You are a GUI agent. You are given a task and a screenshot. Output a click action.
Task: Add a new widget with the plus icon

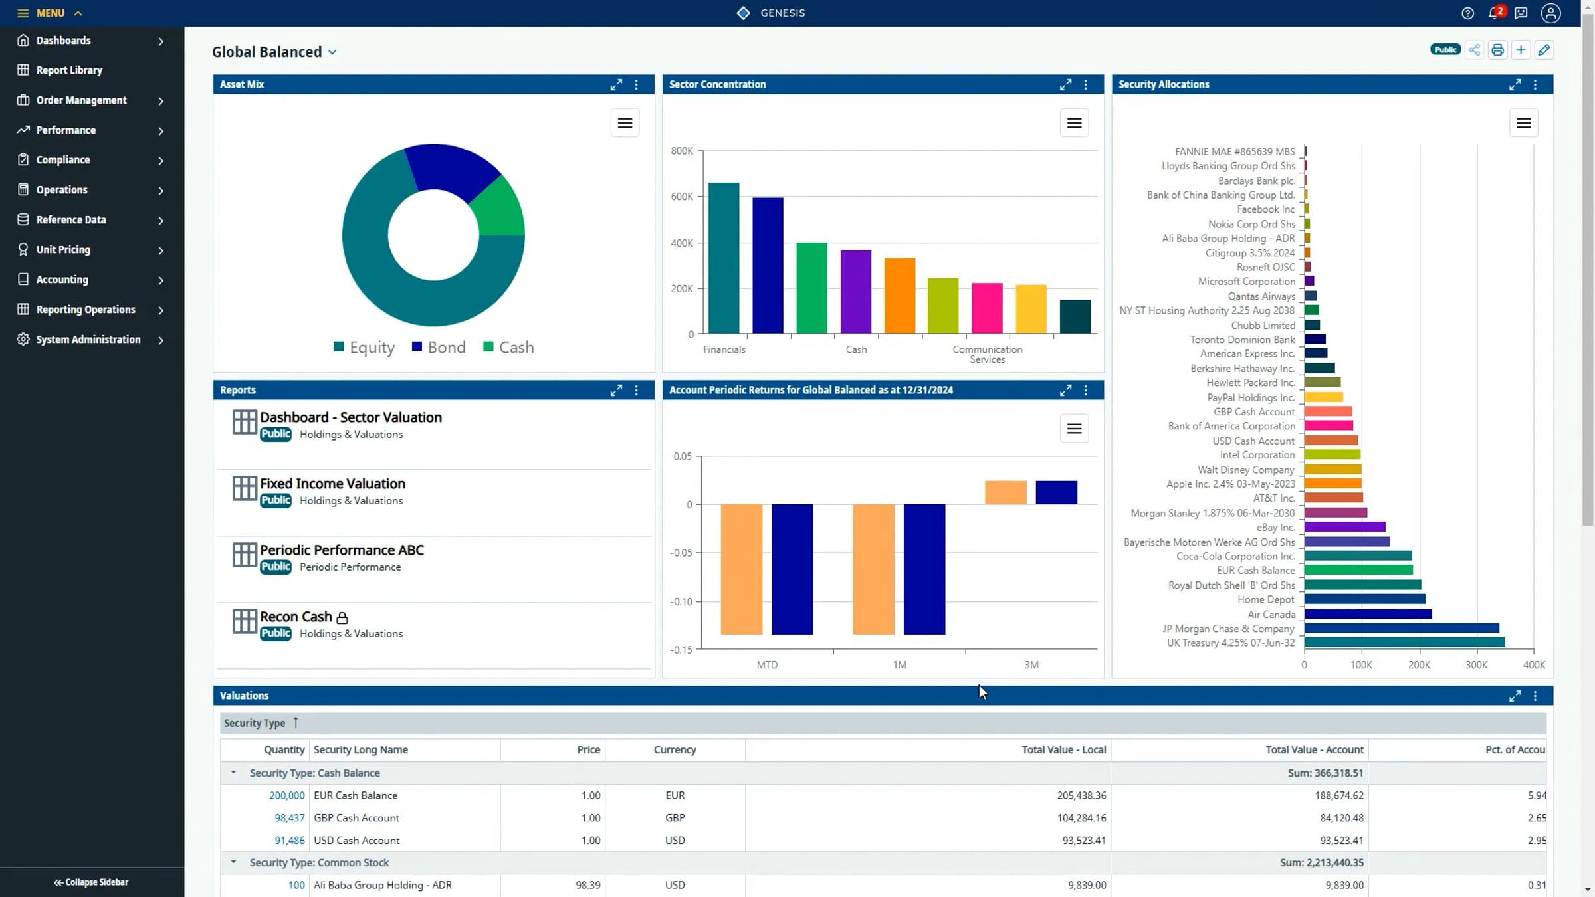(x=1521, y=50)
